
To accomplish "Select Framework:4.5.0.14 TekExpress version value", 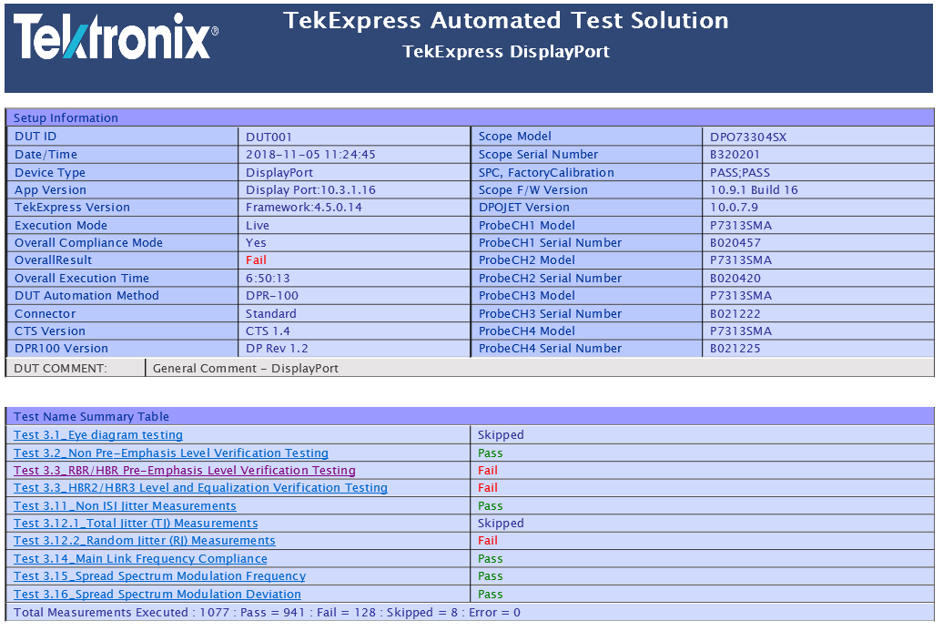I will [304, 208].
